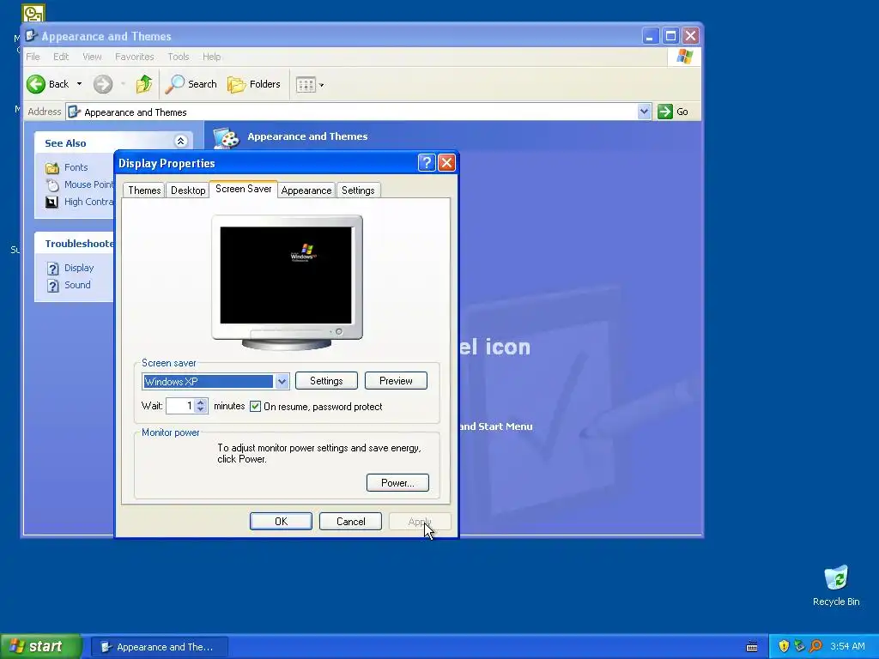
Task: Click the Fonts folder icon
Action: point(52,167)
